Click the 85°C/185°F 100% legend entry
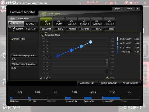 tap(129, 39)
